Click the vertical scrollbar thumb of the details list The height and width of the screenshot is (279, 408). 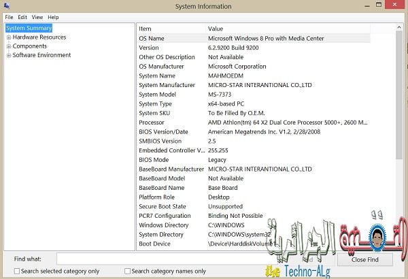click(x=399, y=95)
